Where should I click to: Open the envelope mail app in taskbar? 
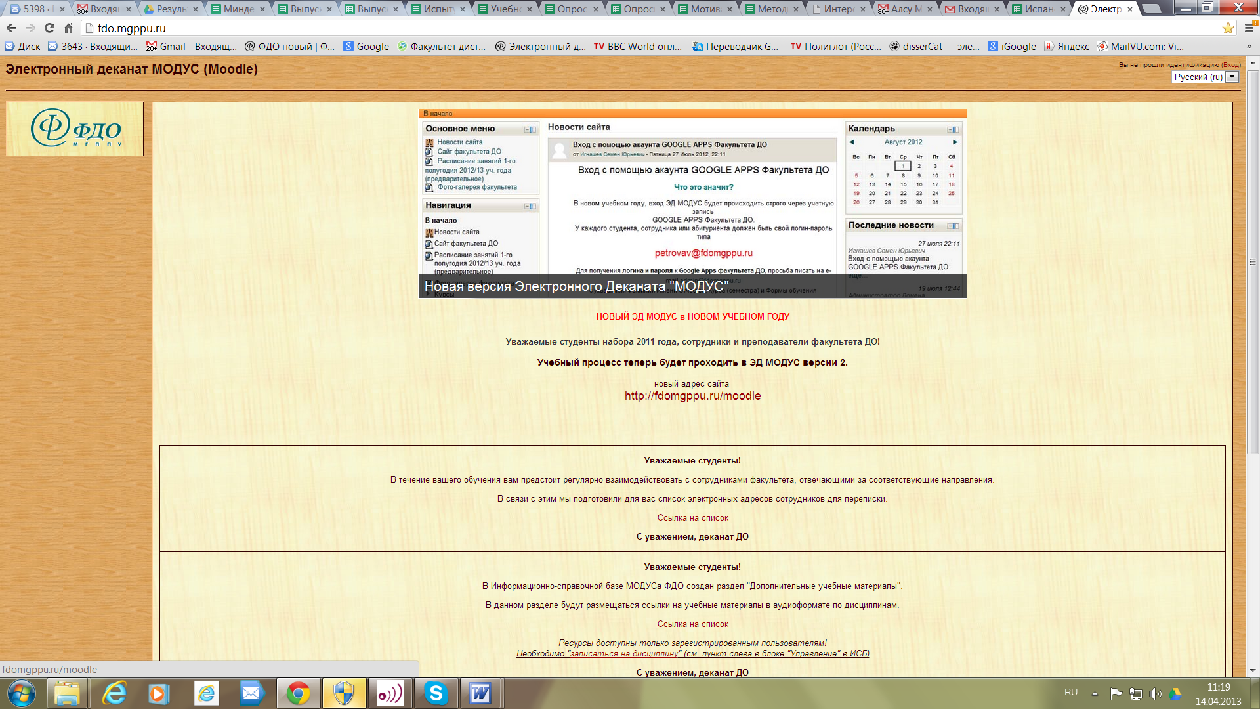(251, 693)
